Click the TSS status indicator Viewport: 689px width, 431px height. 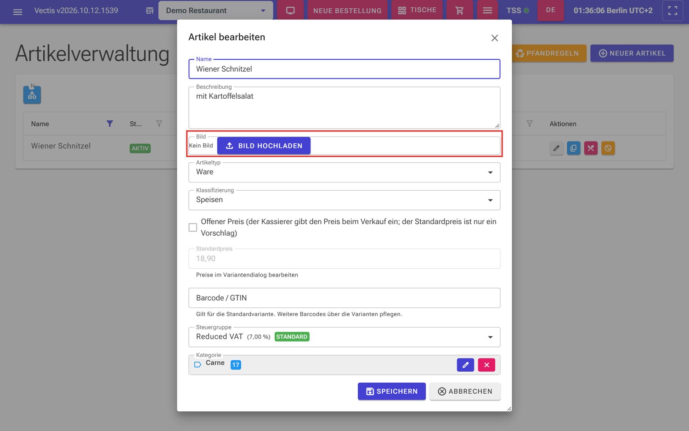coord(518,11)
